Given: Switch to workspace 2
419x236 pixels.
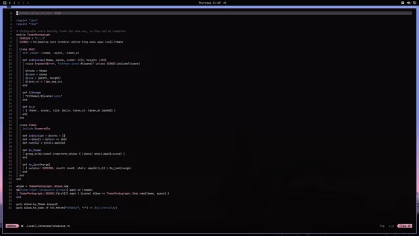Looking at the screenshot, I should [x=14, y=3].
